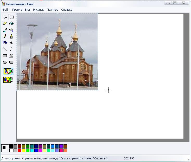Viewport: 191px width, 162px height.
Task: Pick the red color swatch
Action: pos(20,150)
